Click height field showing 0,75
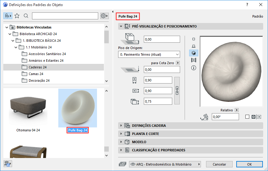 (158, 101)
